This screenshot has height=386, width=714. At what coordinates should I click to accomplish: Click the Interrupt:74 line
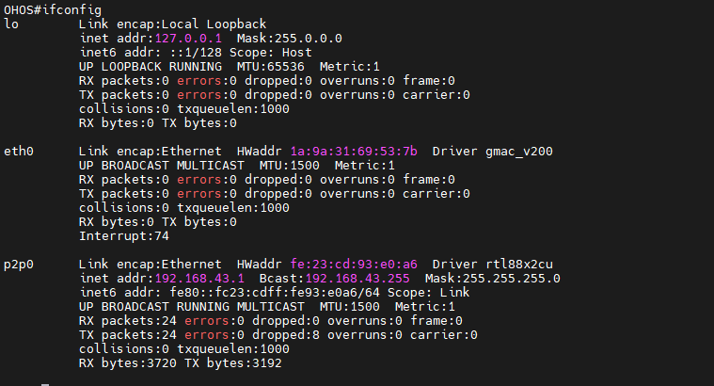[x=124, y=236]
